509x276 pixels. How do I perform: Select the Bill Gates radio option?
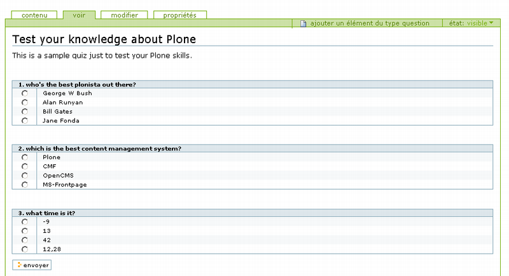[x=25, y=112]
